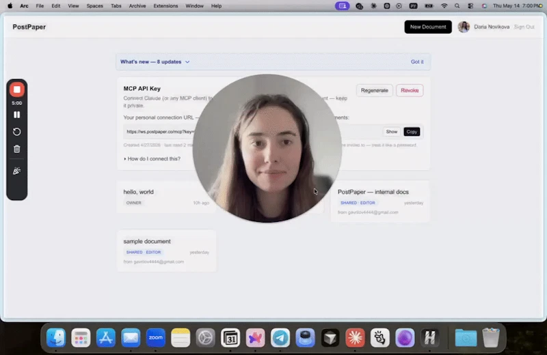547x355 pixels.
Task: Click the PostPaper logo
Action: tap(29, 27)
